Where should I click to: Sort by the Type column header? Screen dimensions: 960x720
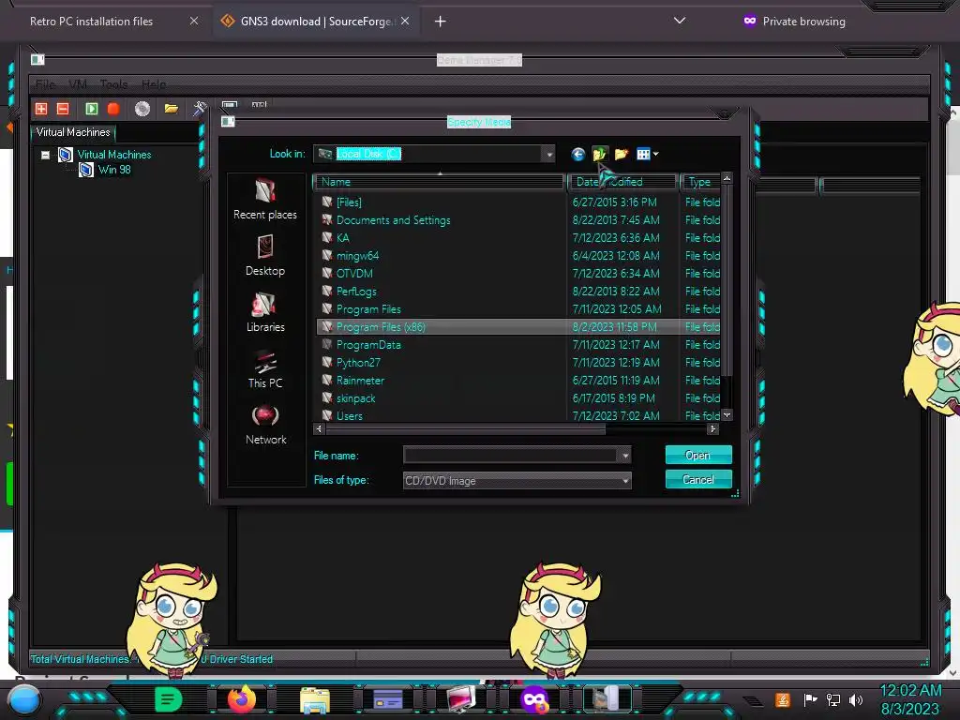[700, 182]
